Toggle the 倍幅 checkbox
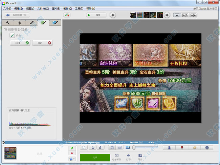The width and height of the screenshot is (220, 165). coord(12,35)
